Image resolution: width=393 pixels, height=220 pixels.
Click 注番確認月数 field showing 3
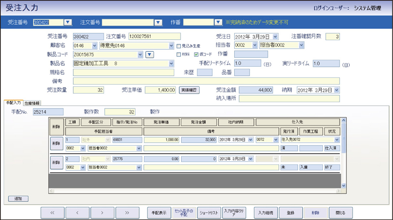[x=333, y=36]
